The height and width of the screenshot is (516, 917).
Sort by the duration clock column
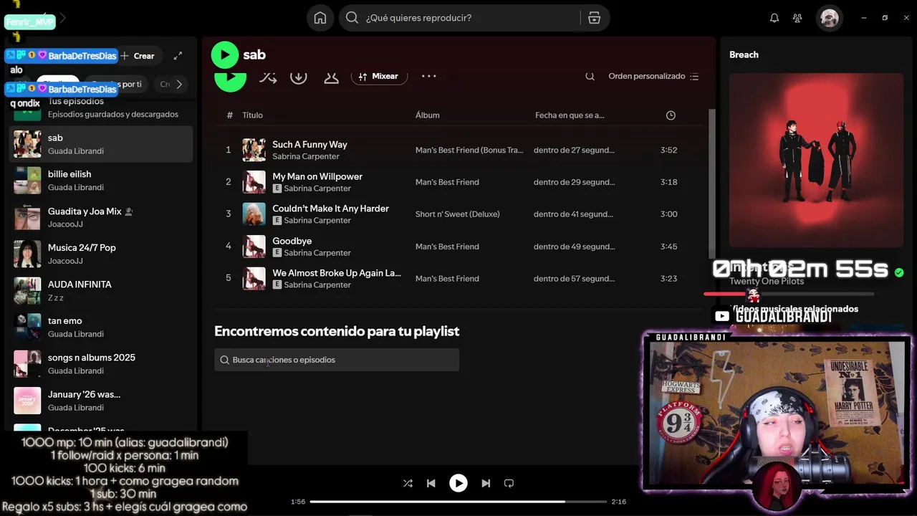[x=671, y=115]
